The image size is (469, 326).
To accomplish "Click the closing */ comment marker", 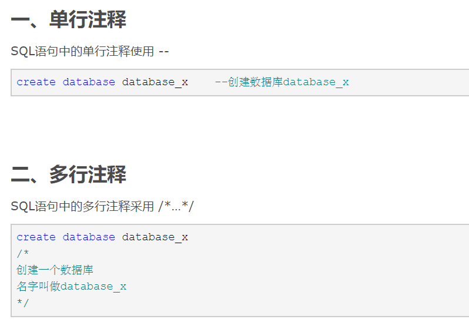I will (x=23, y=303).
